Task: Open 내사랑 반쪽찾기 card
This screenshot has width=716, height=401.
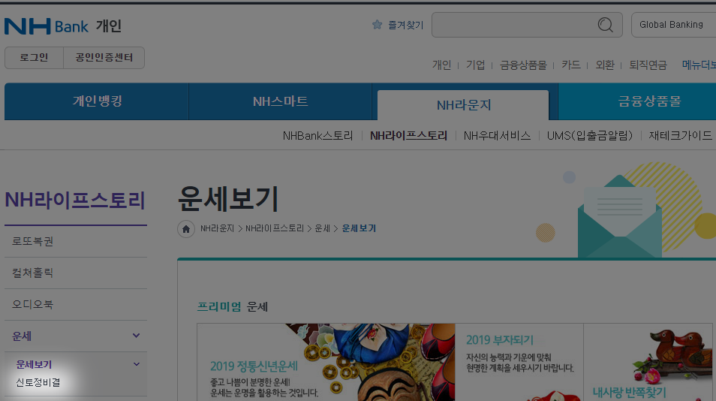Action: coord(648,362)
